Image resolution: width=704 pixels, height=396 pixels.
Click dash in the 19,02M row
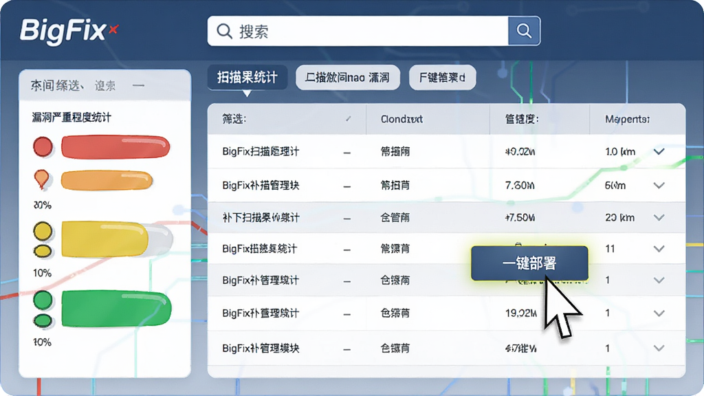pos(347,314)
